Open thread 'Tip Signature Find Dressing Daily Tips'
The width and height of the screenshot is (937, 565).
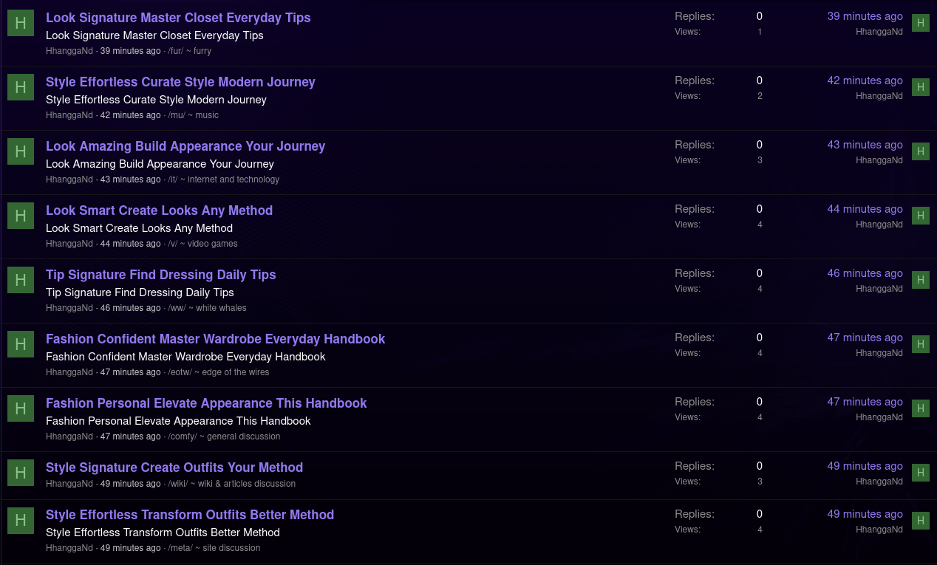(x=160, y=275)
